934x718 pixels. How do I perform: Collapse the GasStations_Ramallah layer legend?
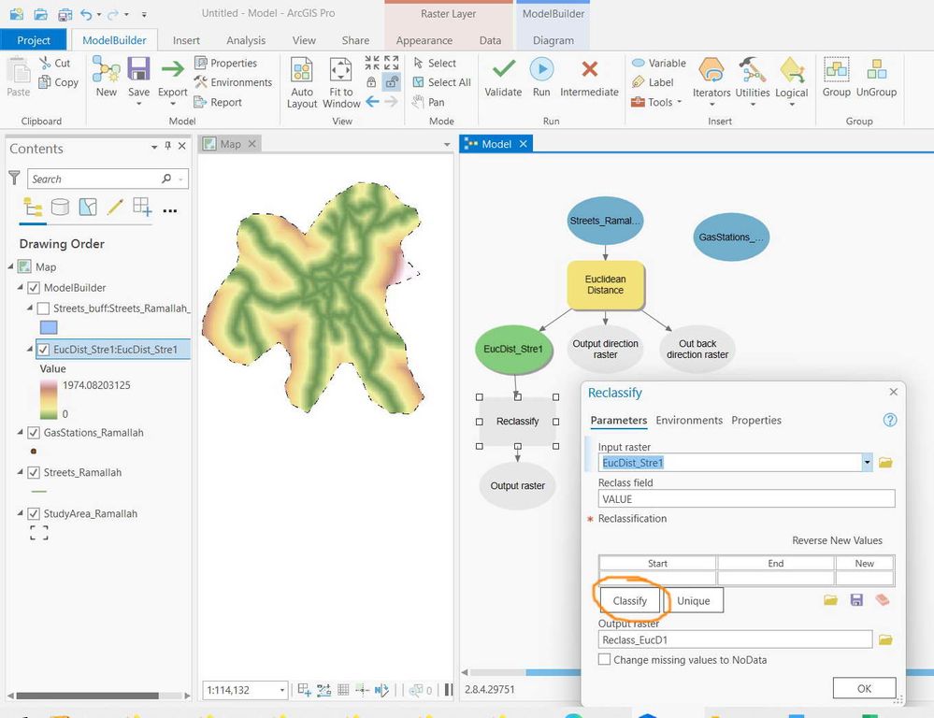pyautogui.click(x=20, y=432)
